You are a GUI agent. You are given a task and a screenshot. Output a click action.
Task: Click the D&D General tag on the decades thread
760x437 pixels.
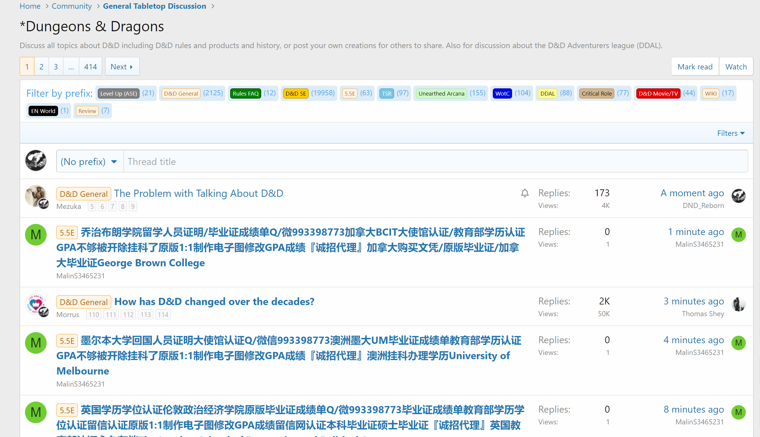pos(84,302)
